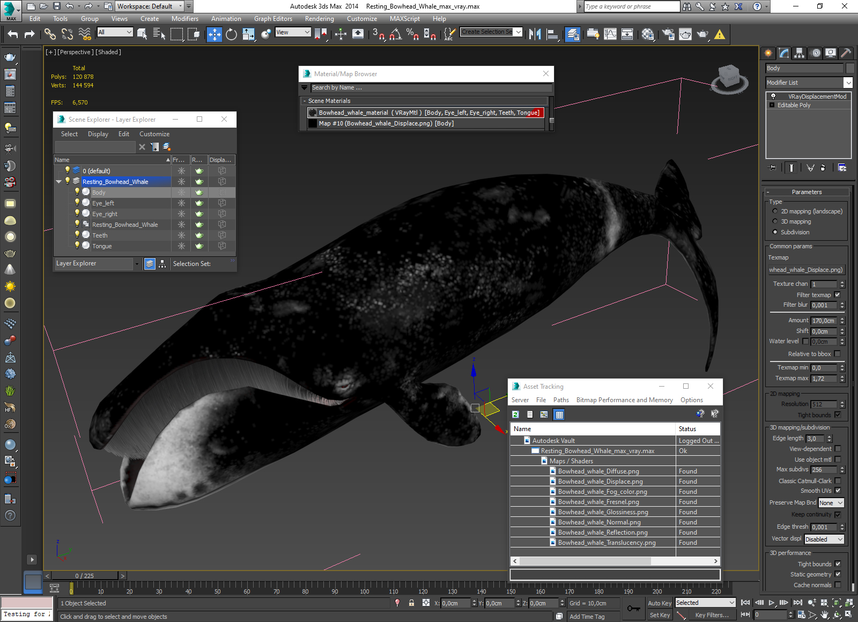Open reference coordinate View dropdown
Screen dimensions: 858x622
pos(293,32)
